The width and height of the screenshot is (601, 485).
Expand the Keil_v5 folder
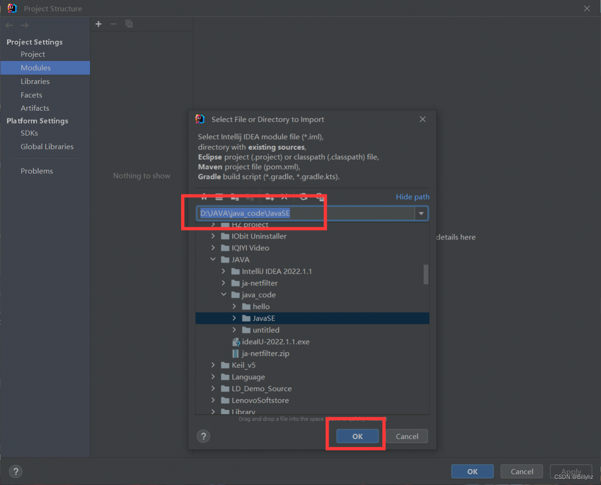(213, 365)
